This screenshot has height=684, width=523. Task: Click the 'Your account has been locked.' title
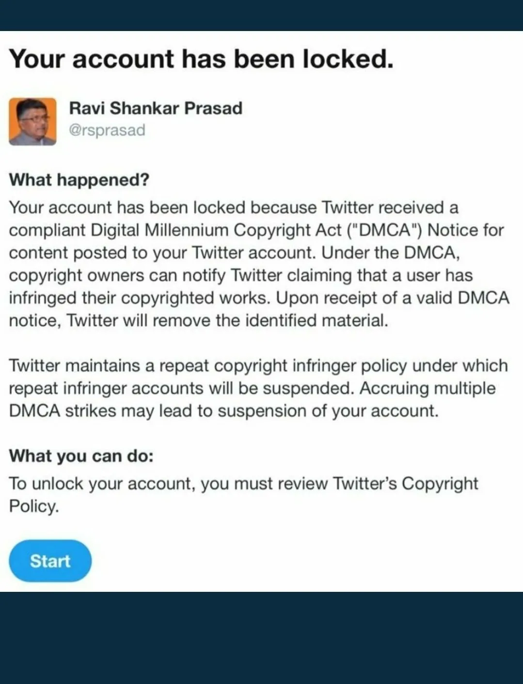tap(201, 59)
